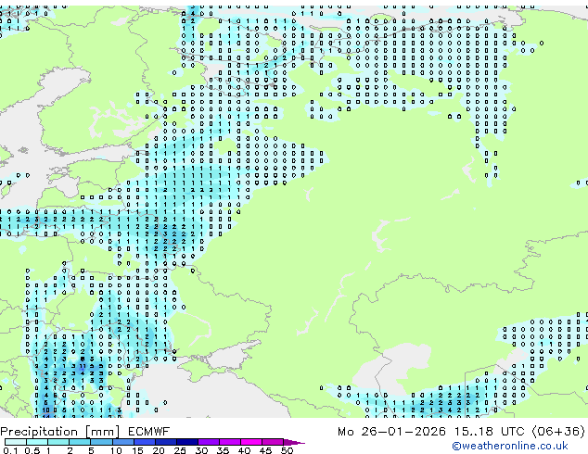Click the legend value label '25'
This screenshot has height=454, width=588.
coord(180,450)
